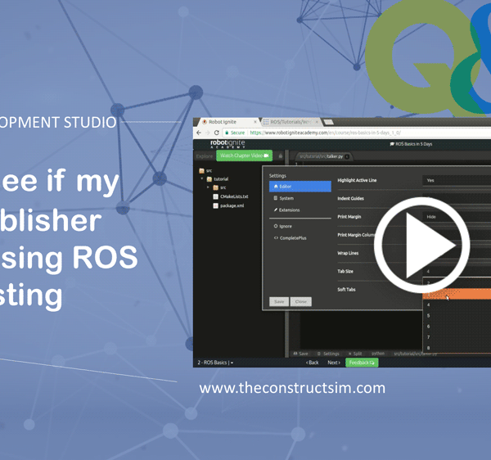Select System in the Settings sidebar
The width and height of the screenshot is (491, 460).
(286, 198)
